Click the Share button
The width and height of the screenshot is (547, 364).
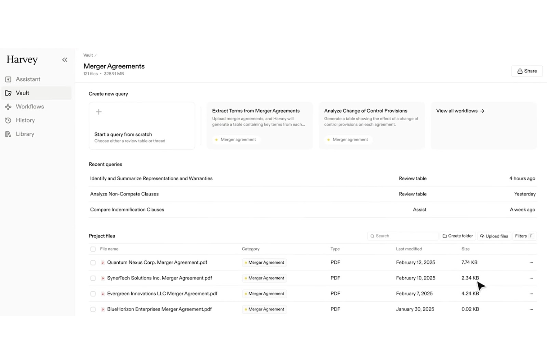527,71
